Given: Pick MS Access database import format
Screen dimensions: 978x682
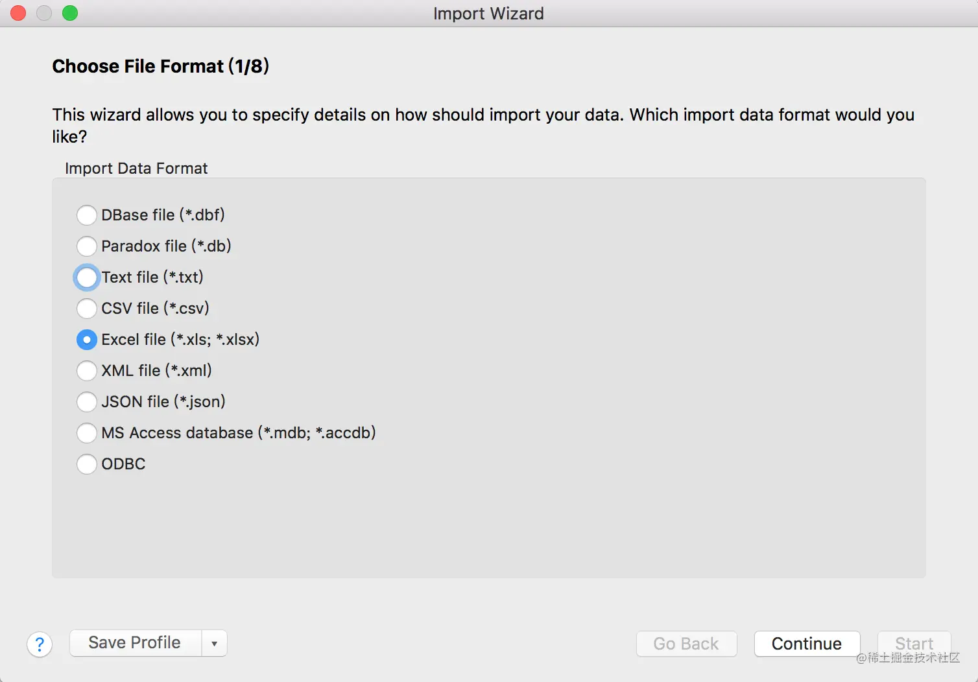Looking at the screenshot, I should click(87, 433).
